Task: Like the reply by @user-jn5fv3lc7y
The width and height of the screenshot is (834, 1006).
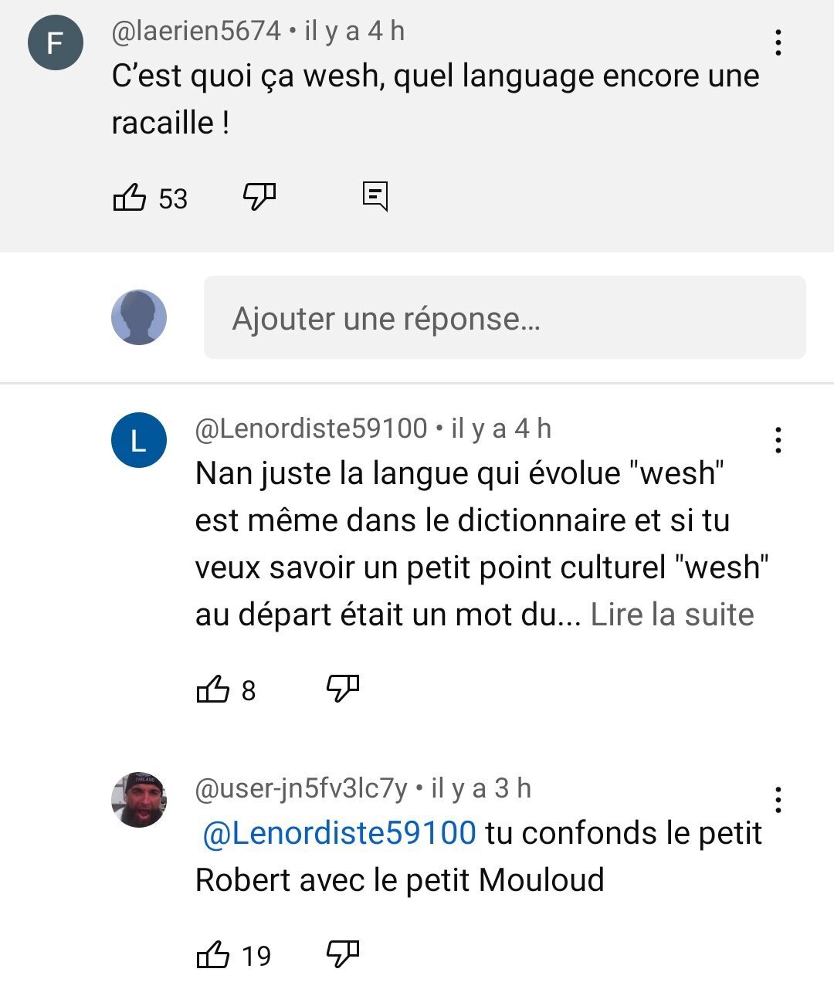Action: (x=213, y=955)
